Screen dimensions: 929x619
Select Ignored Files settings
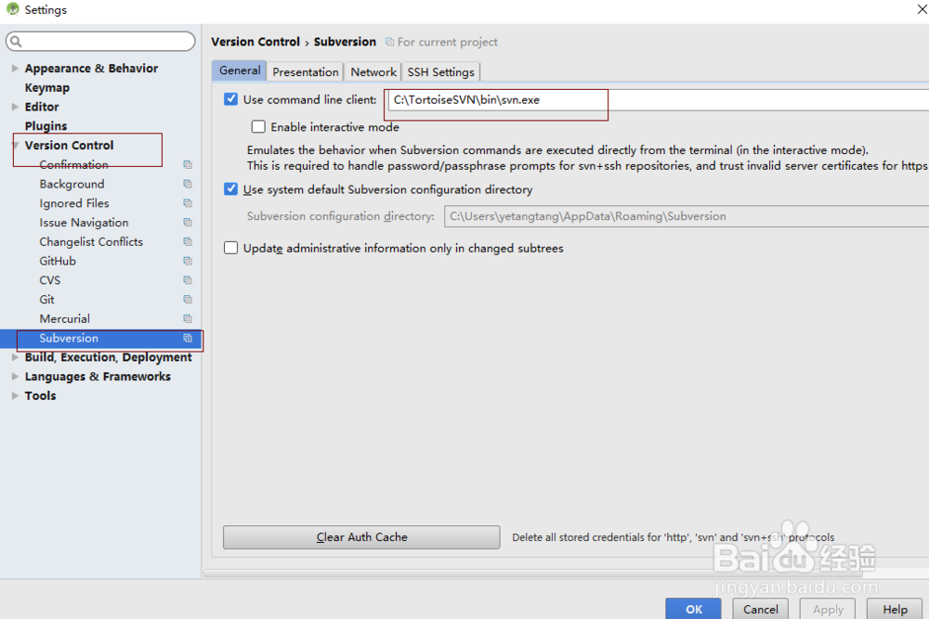click(74, 203)
